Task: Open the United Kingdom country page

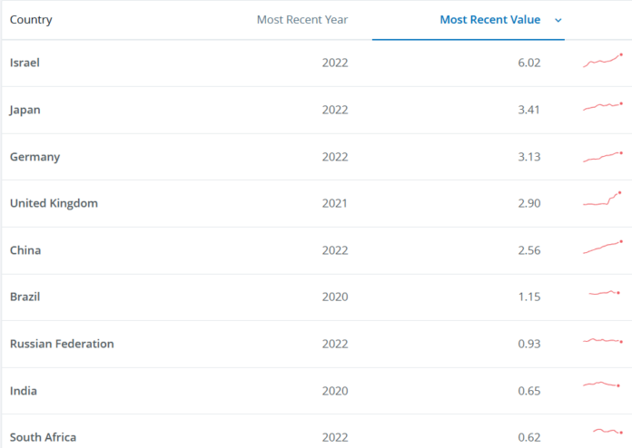Action: [x=54, y=203]
